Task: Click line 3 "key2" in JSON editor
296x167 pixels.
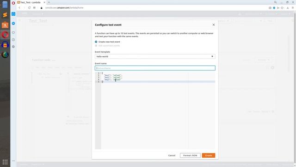Action: (x=107, y=77)
